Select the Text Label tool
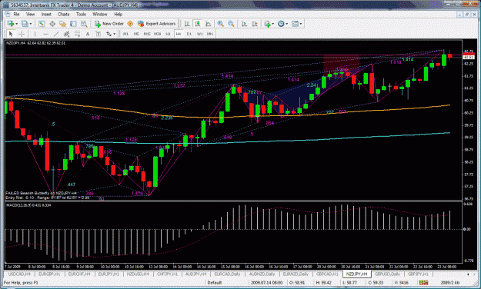The image size is (481, 289). (99, 34)
